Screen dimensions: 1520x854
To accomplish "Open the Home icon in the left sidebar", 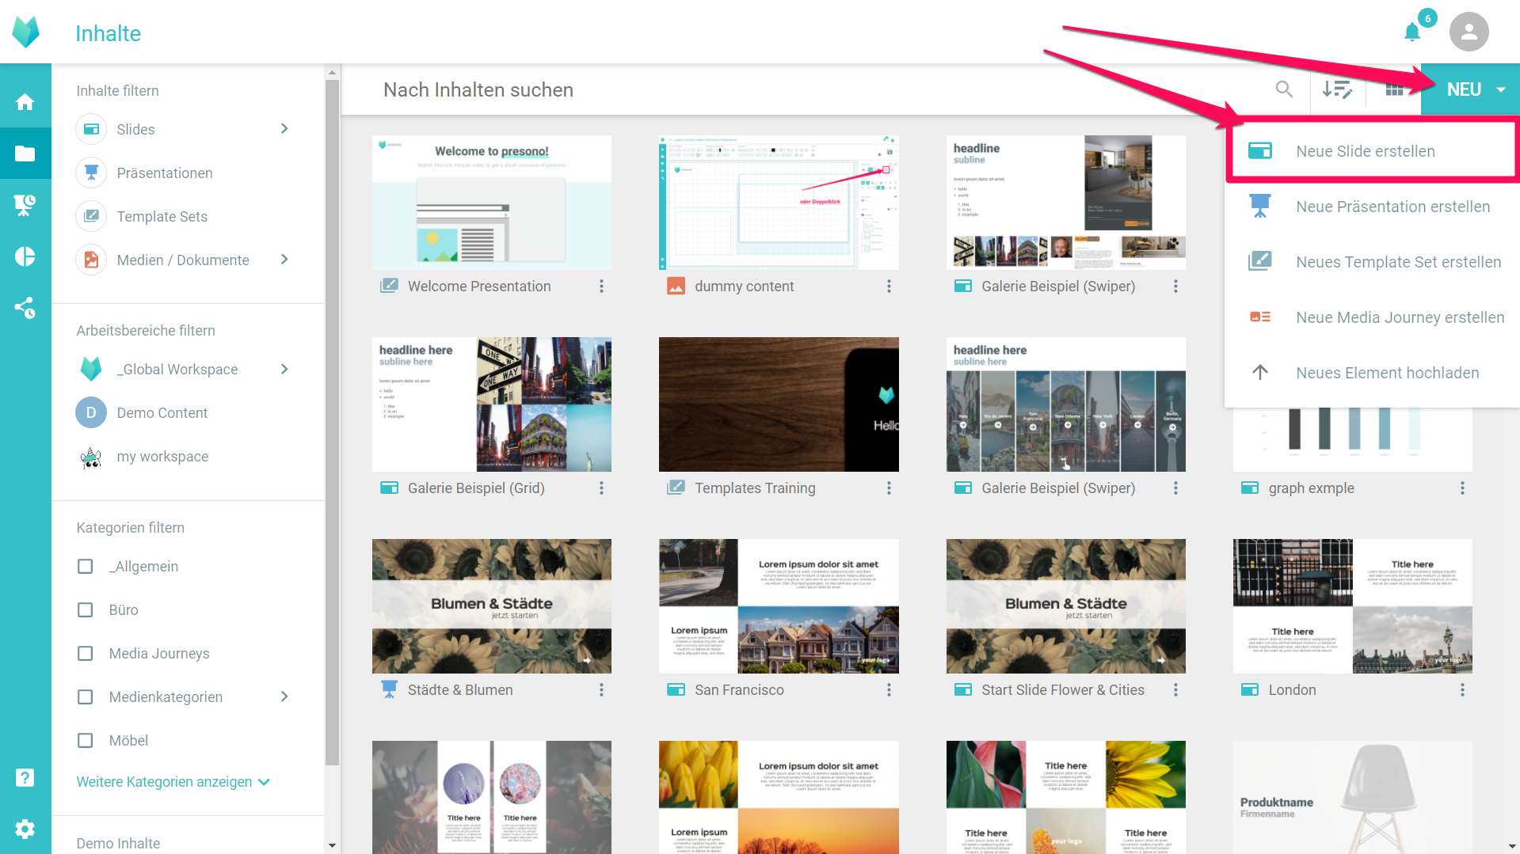I will pos(25,101).
